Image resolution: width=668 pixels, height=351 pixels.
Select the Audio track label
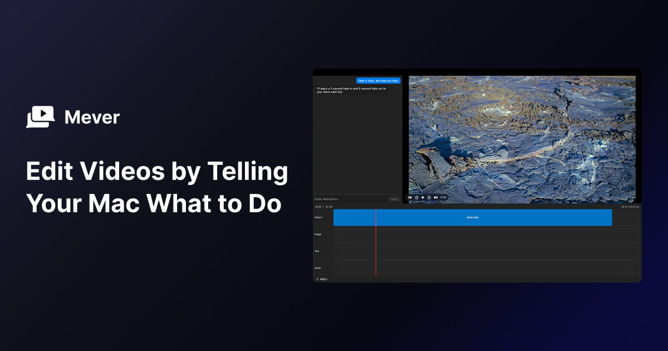[317, 268]
